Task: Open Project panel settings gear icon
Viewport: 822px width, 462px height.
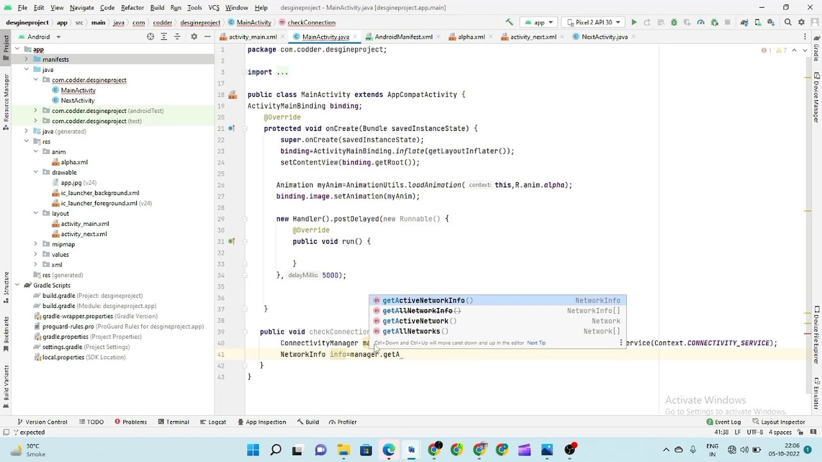Action: point(194,37)
